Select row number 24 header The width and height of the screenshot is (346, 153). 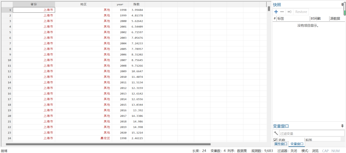click(7, 138)
